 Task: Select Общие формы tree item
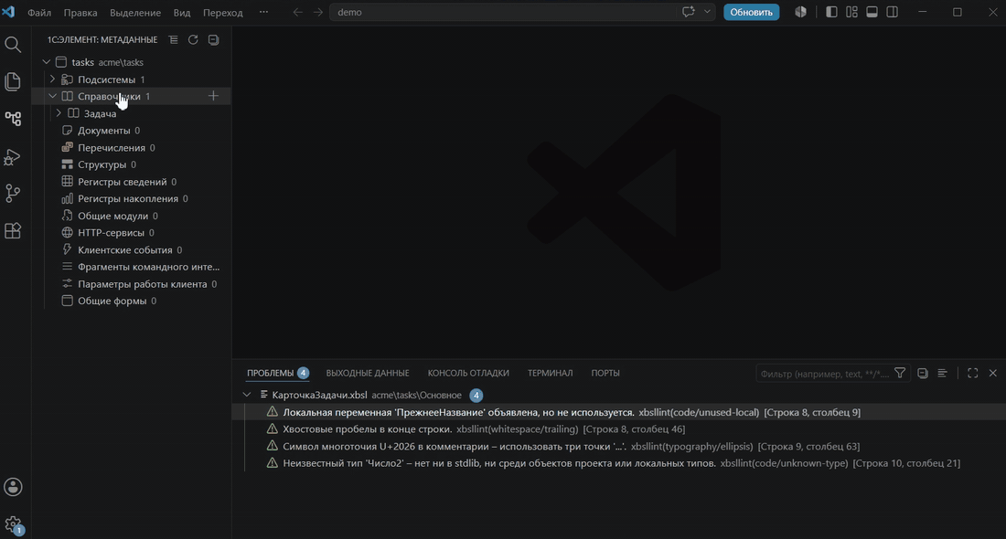click(x=132, y=301)
